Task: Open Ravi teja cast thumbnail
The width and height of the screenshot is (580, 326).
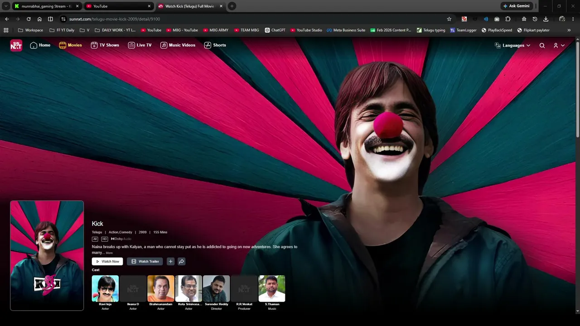Action: click(x=105, y=288)
